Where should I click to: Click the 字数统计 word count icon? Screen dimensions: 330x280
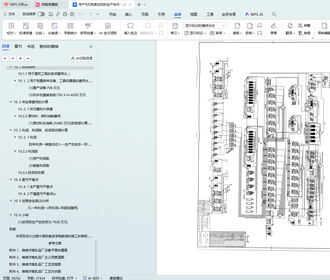pyautogui.click(x=70, y=26)
